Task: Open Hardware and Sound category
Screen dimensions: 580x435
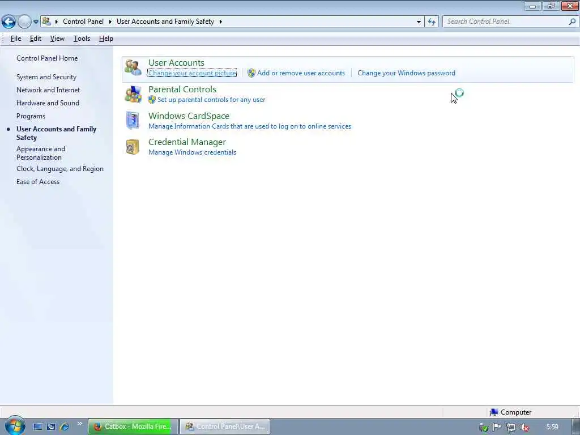Action: (48, 103)
